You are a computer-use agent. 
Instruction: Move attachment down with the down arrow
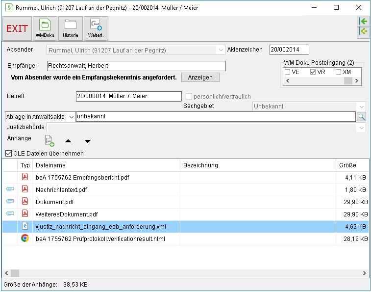point(88,141)
